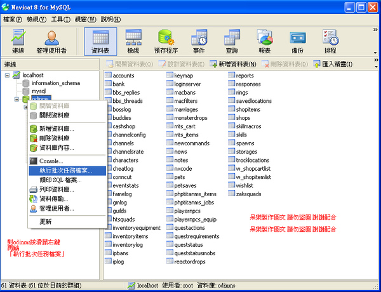
Task: Collapse the odinms database node
Action: (x=17, y=99)
